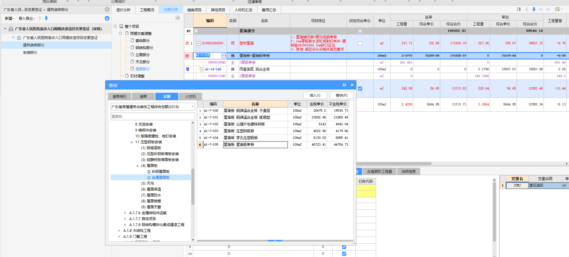Click the document icon beside 基础部分

pyautogui.click(x=132, y=40)
